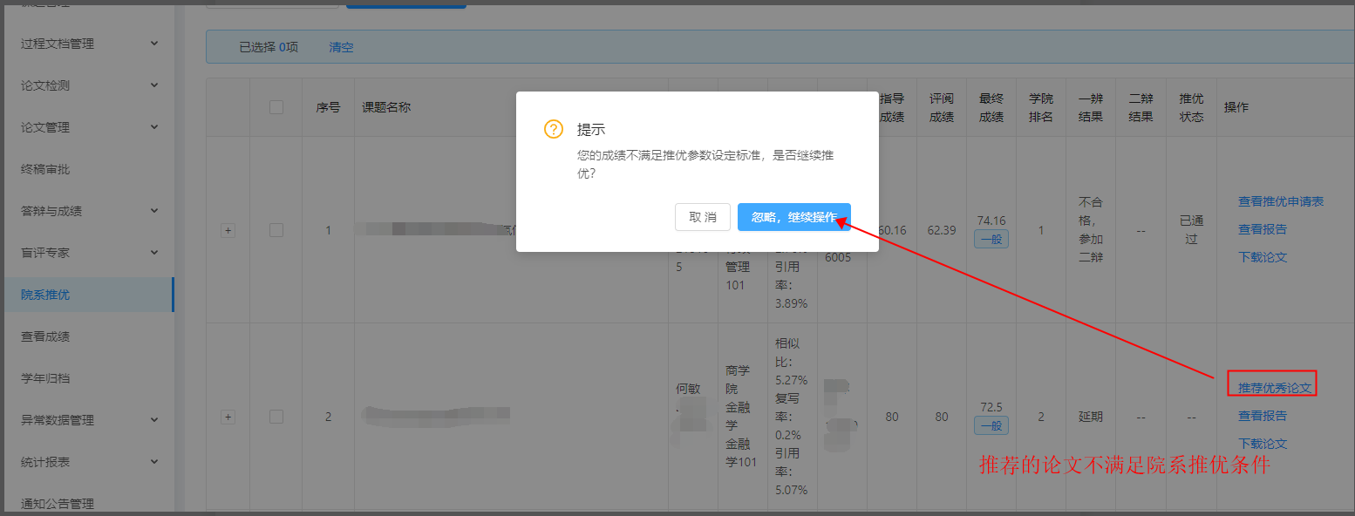
Task: Open 查看推优申请表 for row 1
Action: click(1281, 201)
